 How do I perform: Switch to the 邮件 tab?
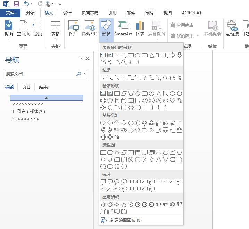pyautogui.click(x=131, y=13)
